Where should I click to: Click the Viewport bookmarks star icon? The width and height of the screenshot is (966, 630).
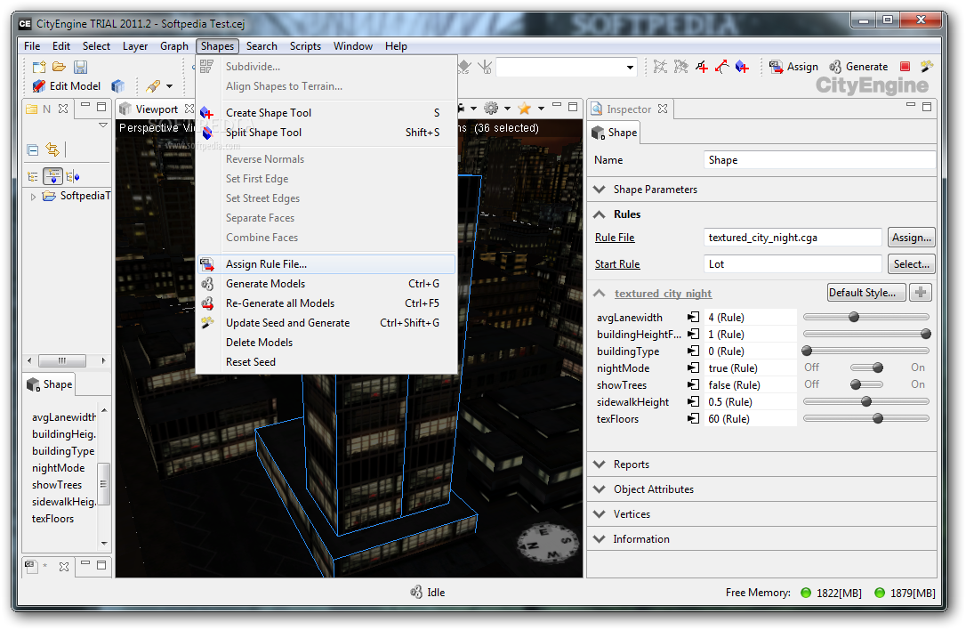tap(524, 109)
